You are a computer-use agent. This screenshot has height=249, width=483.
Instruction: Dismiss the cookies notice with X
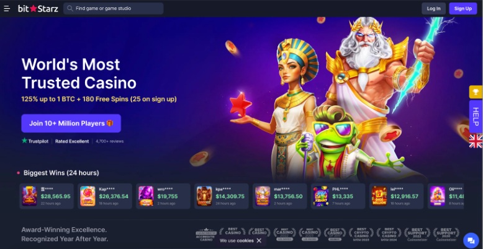point(259,241)
